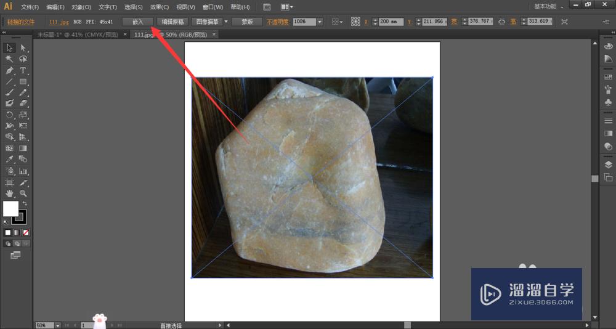This screenshot has width=616, height=329.
Task: Select the Eraser tool
Action: [x=23, y=104]
